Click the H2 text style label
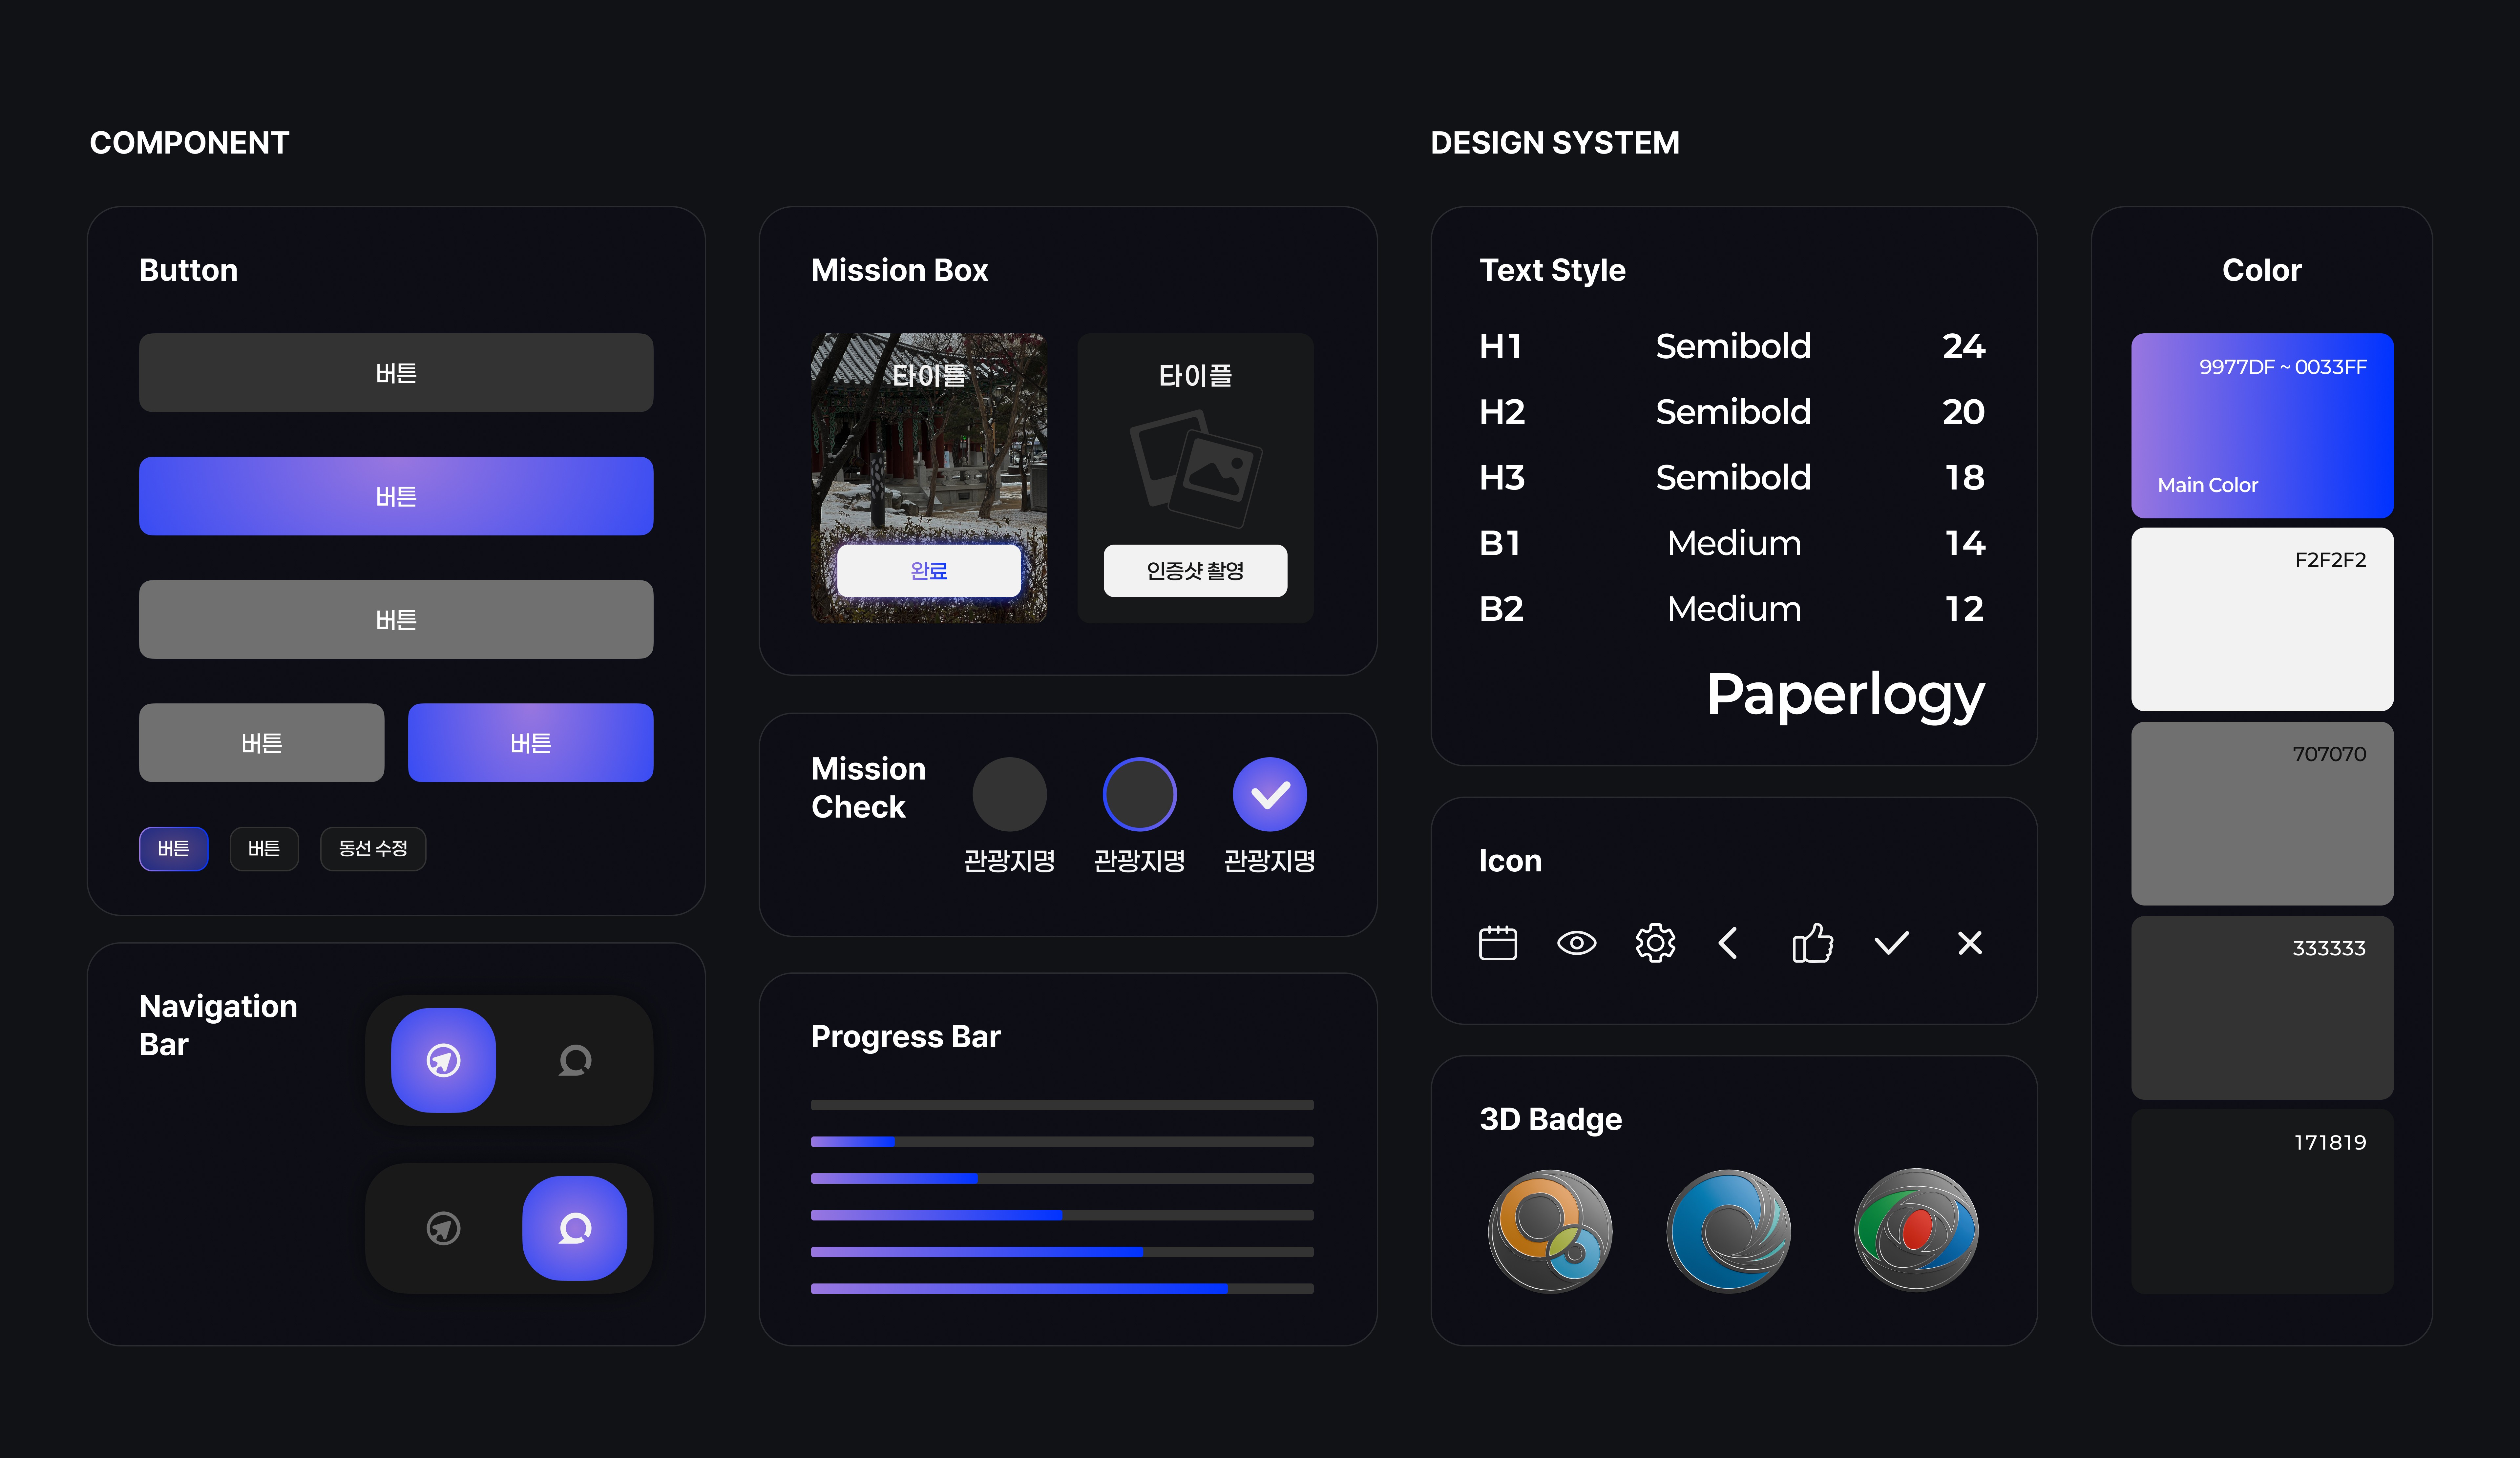 [x=1502, y=412]
